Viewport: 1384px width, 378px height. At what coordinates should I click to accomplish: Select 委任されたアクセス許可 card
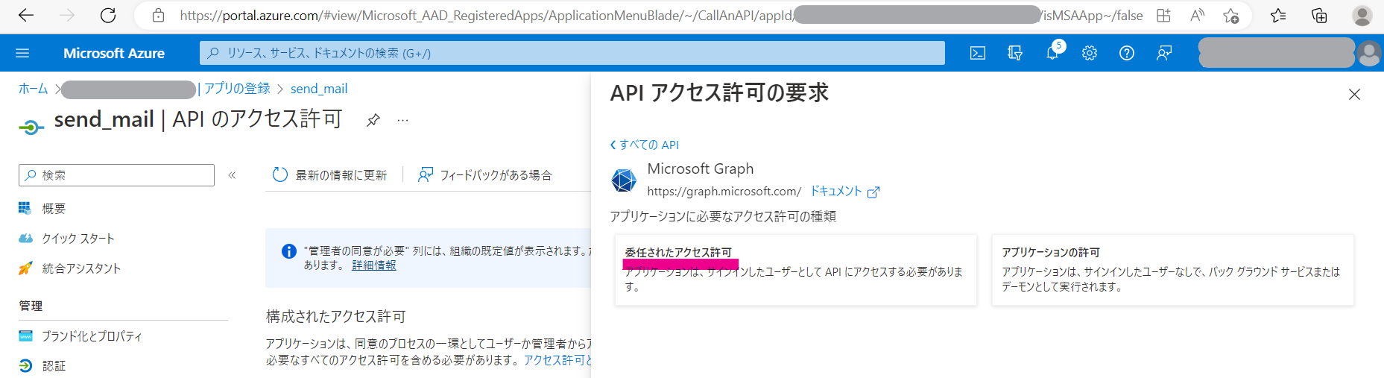795,270
